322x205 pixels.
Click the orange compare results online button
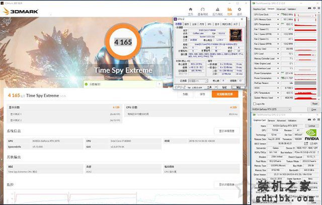pos(225,94)
